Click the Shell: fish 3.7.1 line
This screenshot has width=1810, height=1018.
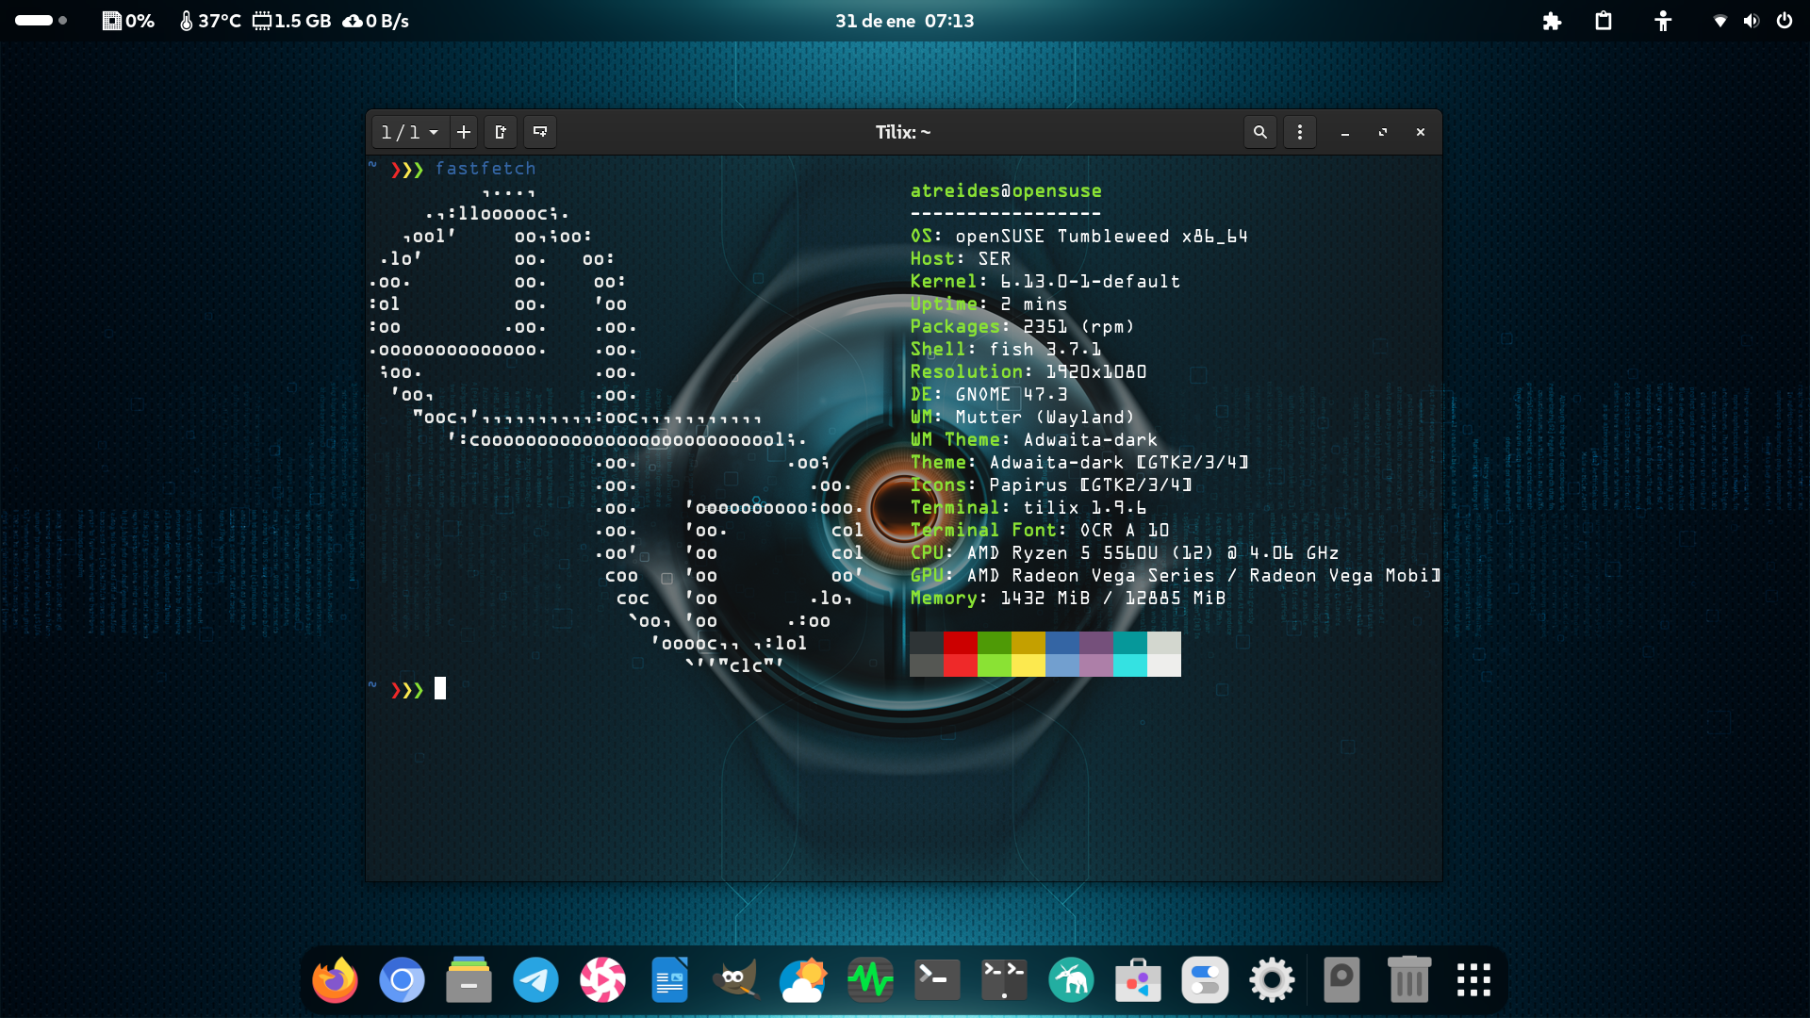click(1005, 349)
